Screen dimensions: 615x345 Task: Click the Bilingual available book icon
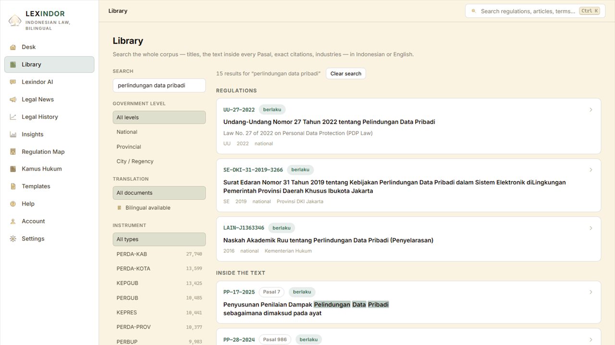(x=120, y=208)
